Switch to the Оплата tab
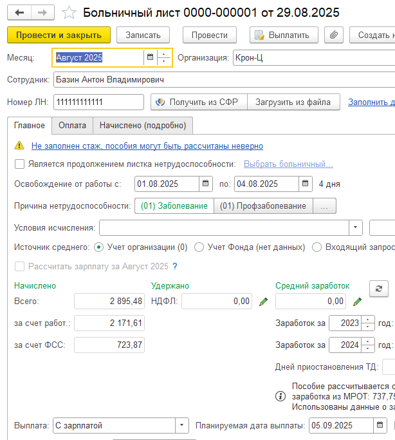The height and width of the screenshot is (440, 395). (71, 125)
